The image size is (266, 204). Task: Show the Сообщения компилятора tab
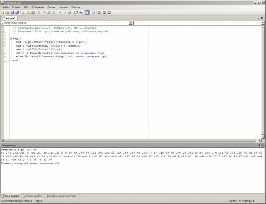60,196
